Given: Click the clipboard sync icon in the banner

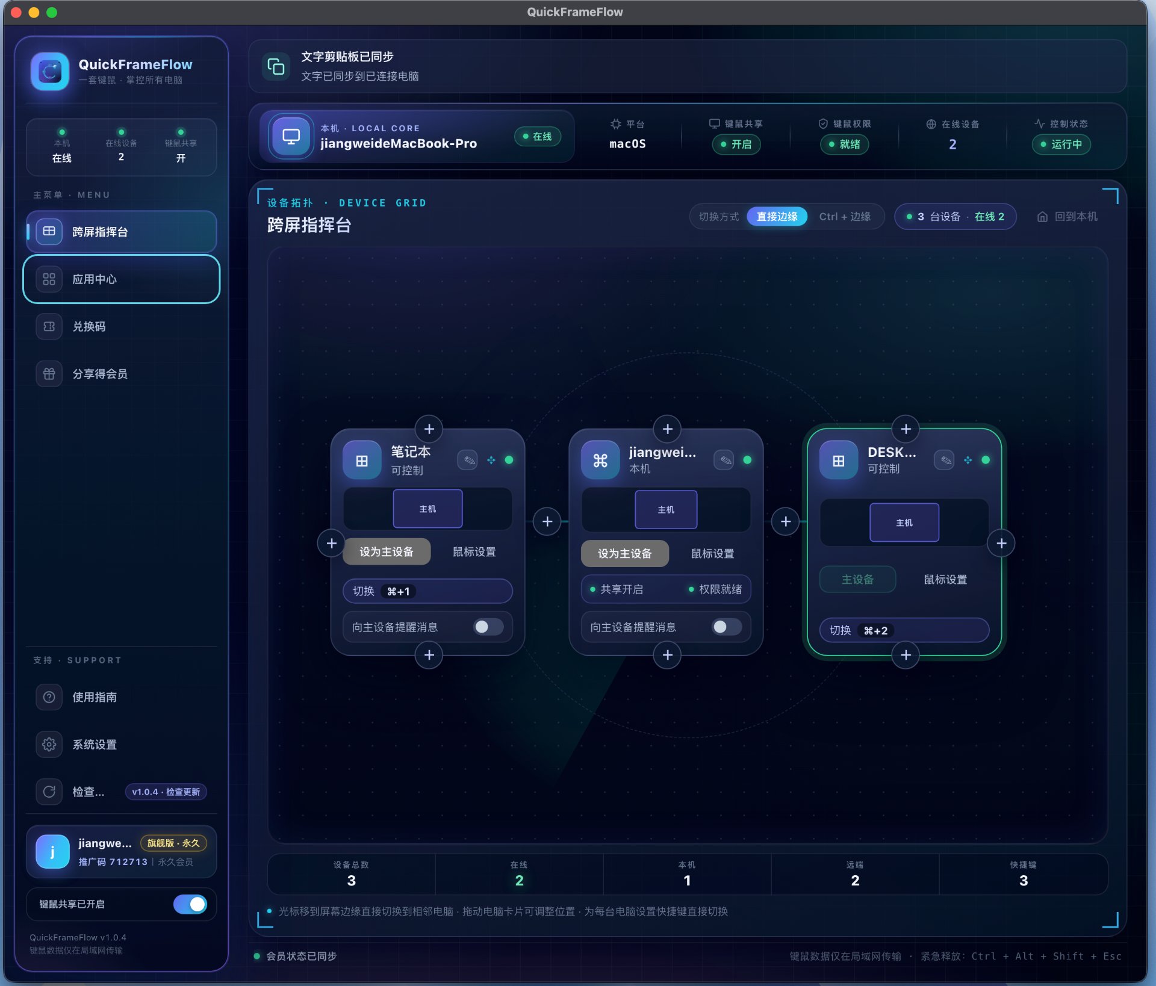Looking at the screenshot, I should [x=276, y=66].
